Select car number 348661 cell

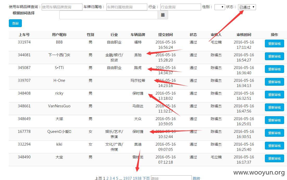click(24, 106)
